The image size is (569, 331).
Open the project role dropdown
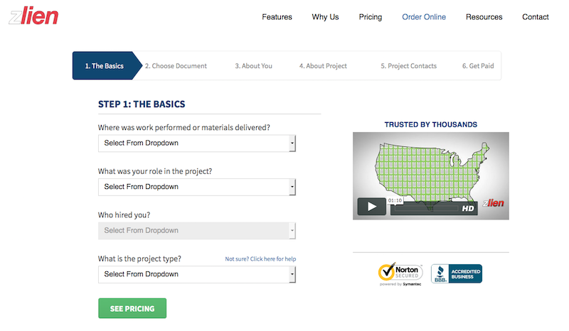pyautogui.click(x=196, y=187)
